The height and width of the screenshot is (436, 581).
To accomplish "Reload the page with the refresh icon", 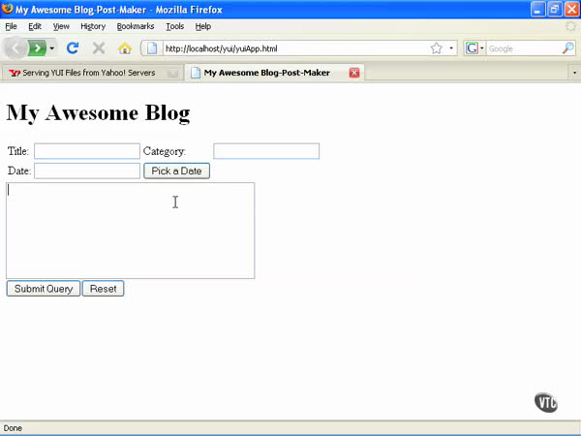I will click(x=73, y=48).
